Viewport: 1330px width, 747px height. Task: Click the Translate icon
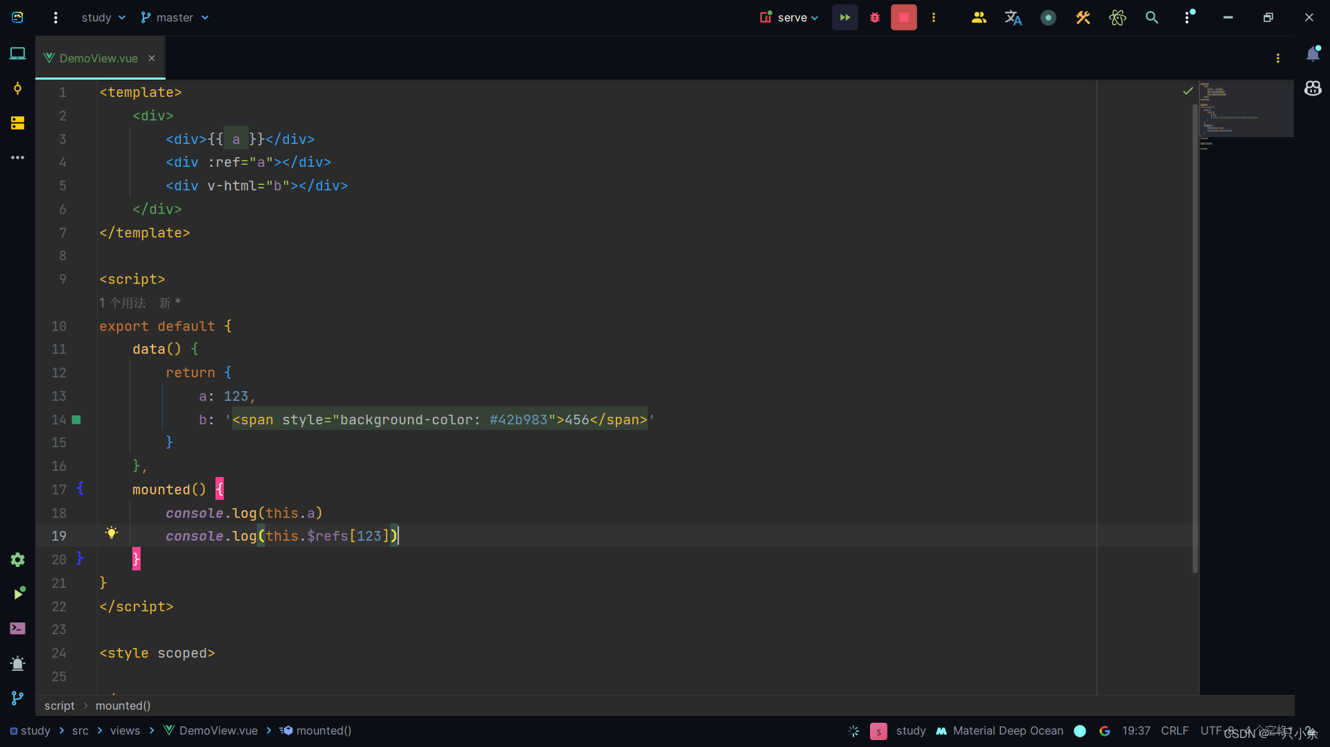tap(1013, 17)
